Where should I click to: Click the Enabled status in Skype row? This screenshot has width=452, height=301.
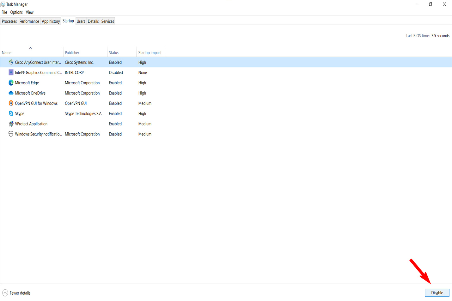(x=115, y=113)
